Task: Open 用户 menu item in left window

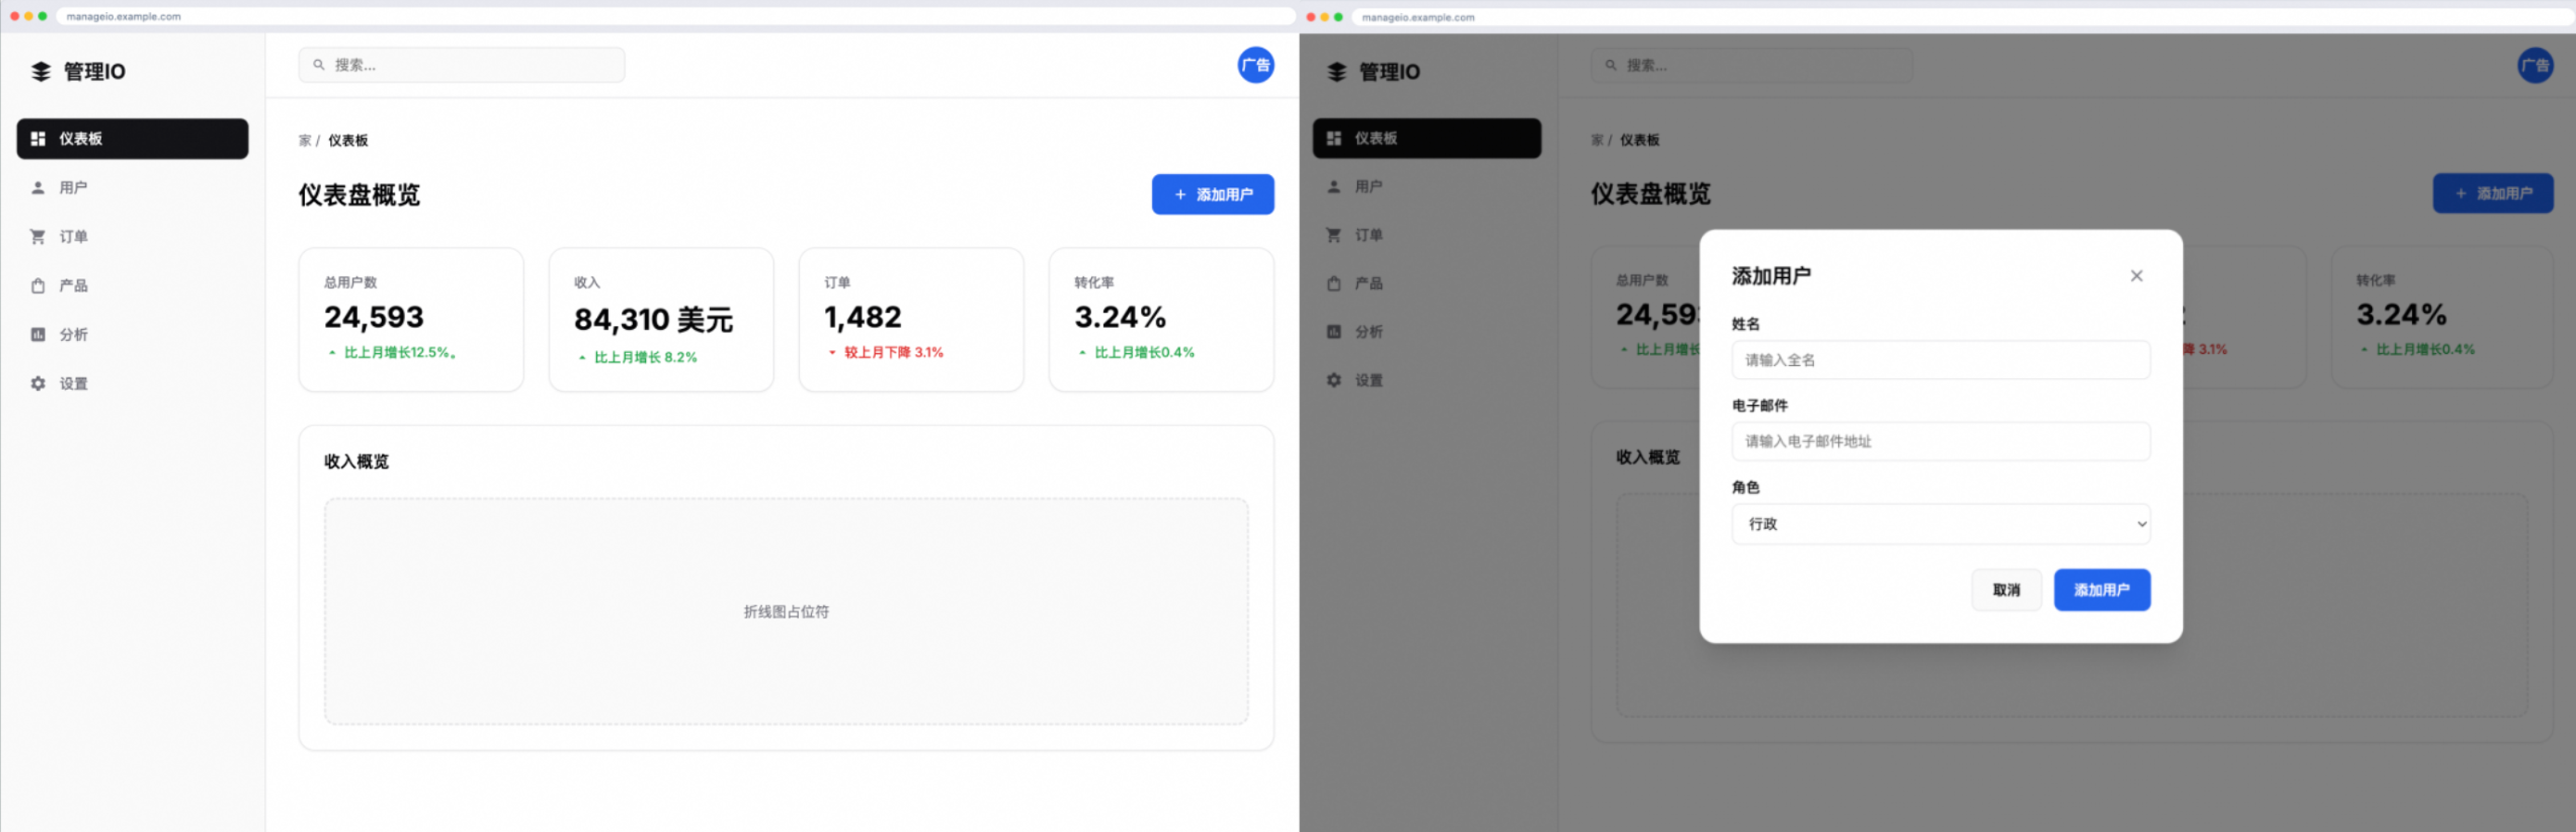Action: (132, 187)
